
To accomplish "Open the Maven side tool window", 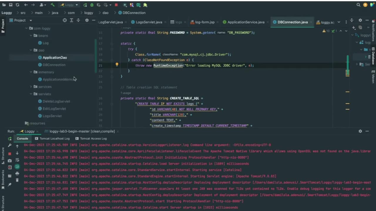I will [x=373, y=77].
